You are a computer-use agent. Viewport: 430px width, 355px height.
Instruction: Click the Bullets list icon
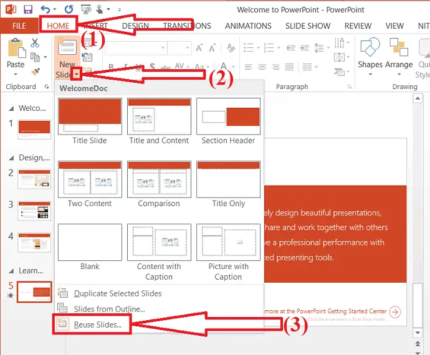(x=249, y=48)
